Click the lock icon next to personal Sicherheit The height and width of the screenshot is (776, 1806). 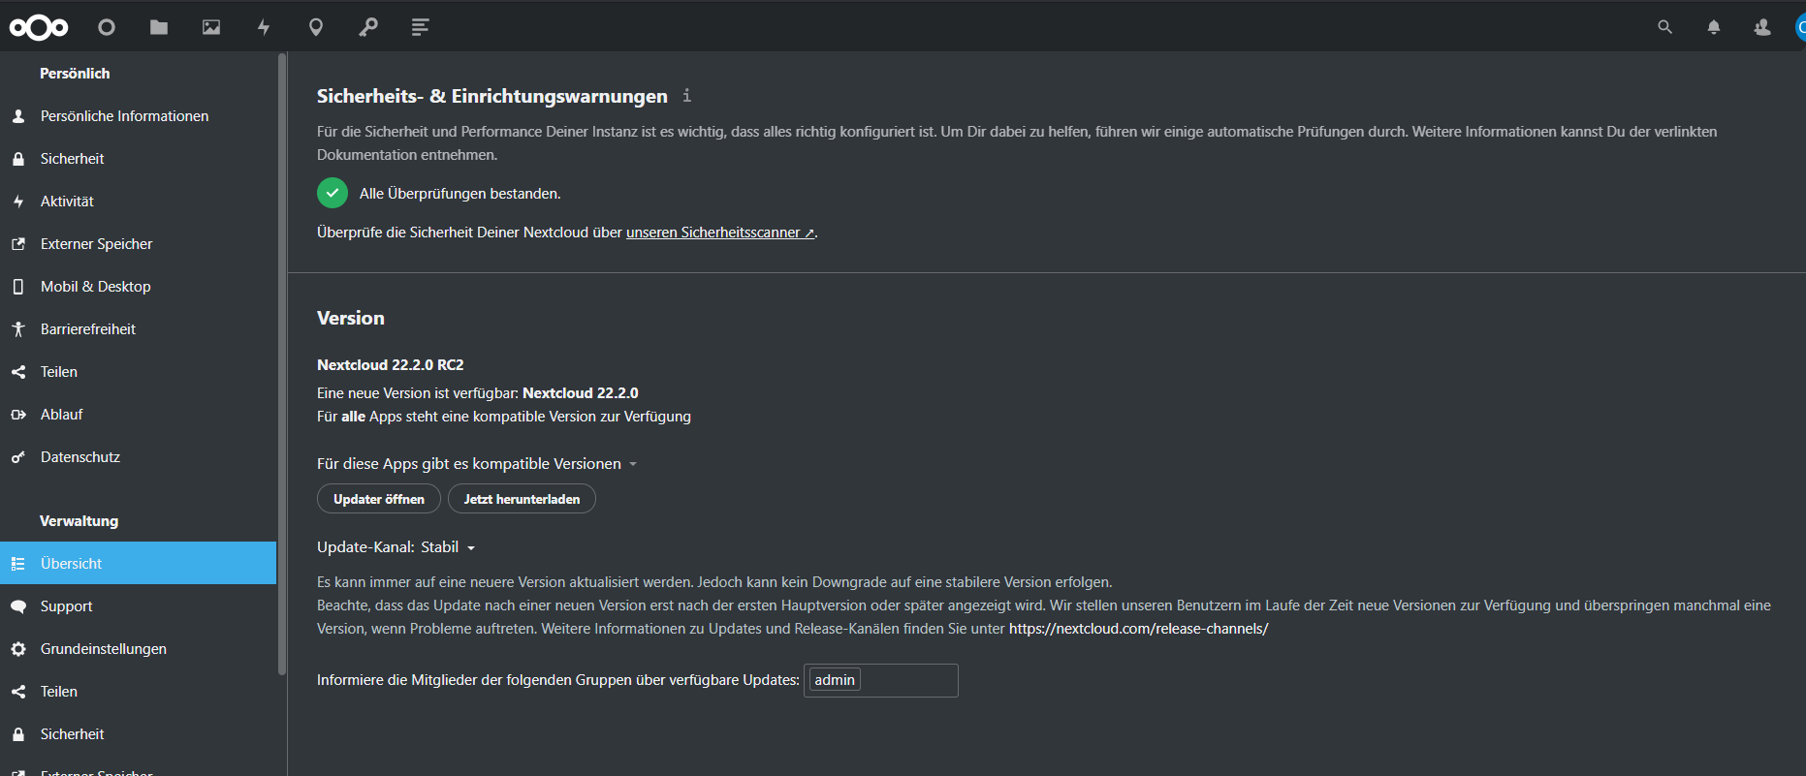[x=18, y=159]
